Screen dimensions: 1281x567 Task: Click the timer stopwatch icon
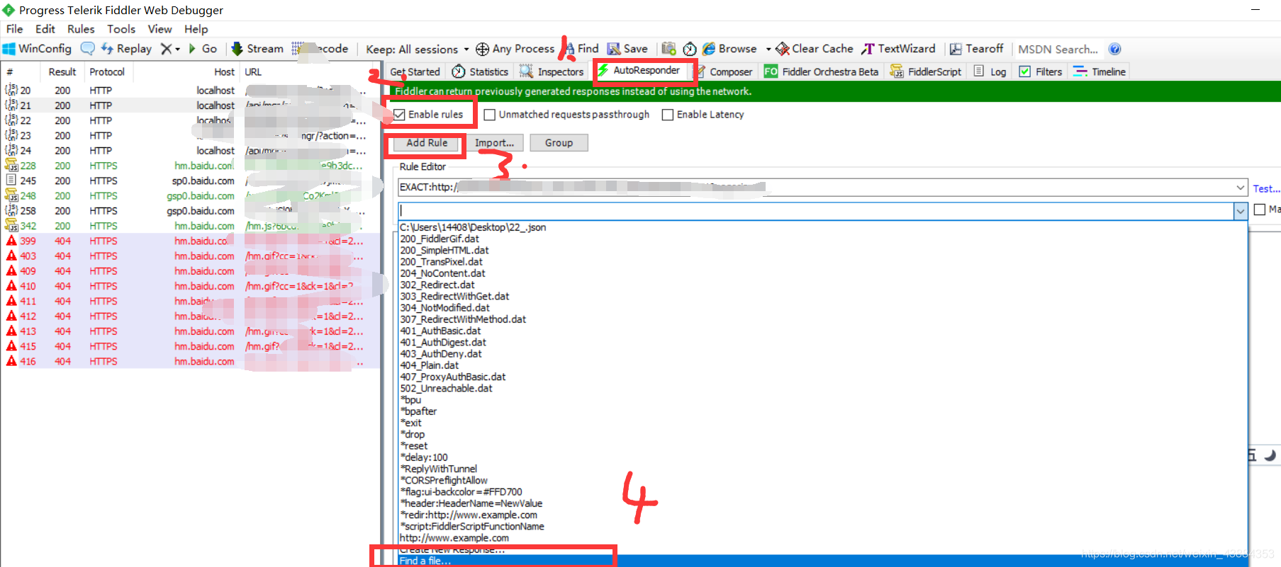point(690,49)
